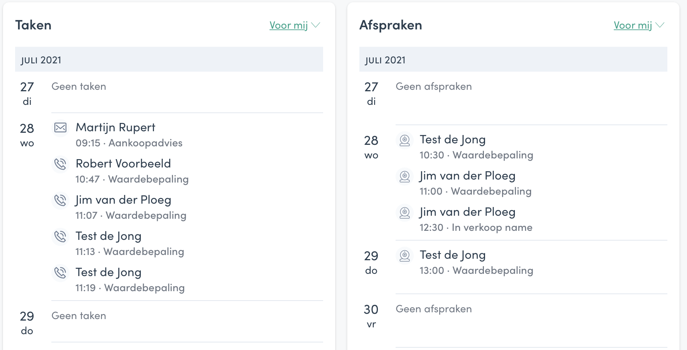This screenshot has width=687, height=350.
Task: Click the phone icon for the 11:19 task
Action: (60, 272)
